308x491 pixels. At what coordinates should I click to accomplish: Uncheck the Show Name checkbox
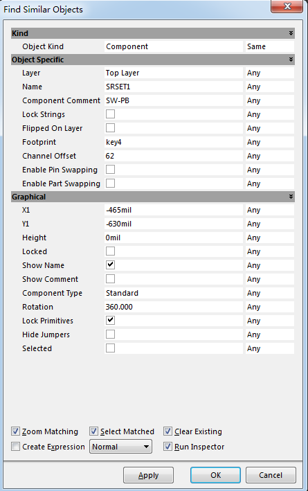pos(110,265)
